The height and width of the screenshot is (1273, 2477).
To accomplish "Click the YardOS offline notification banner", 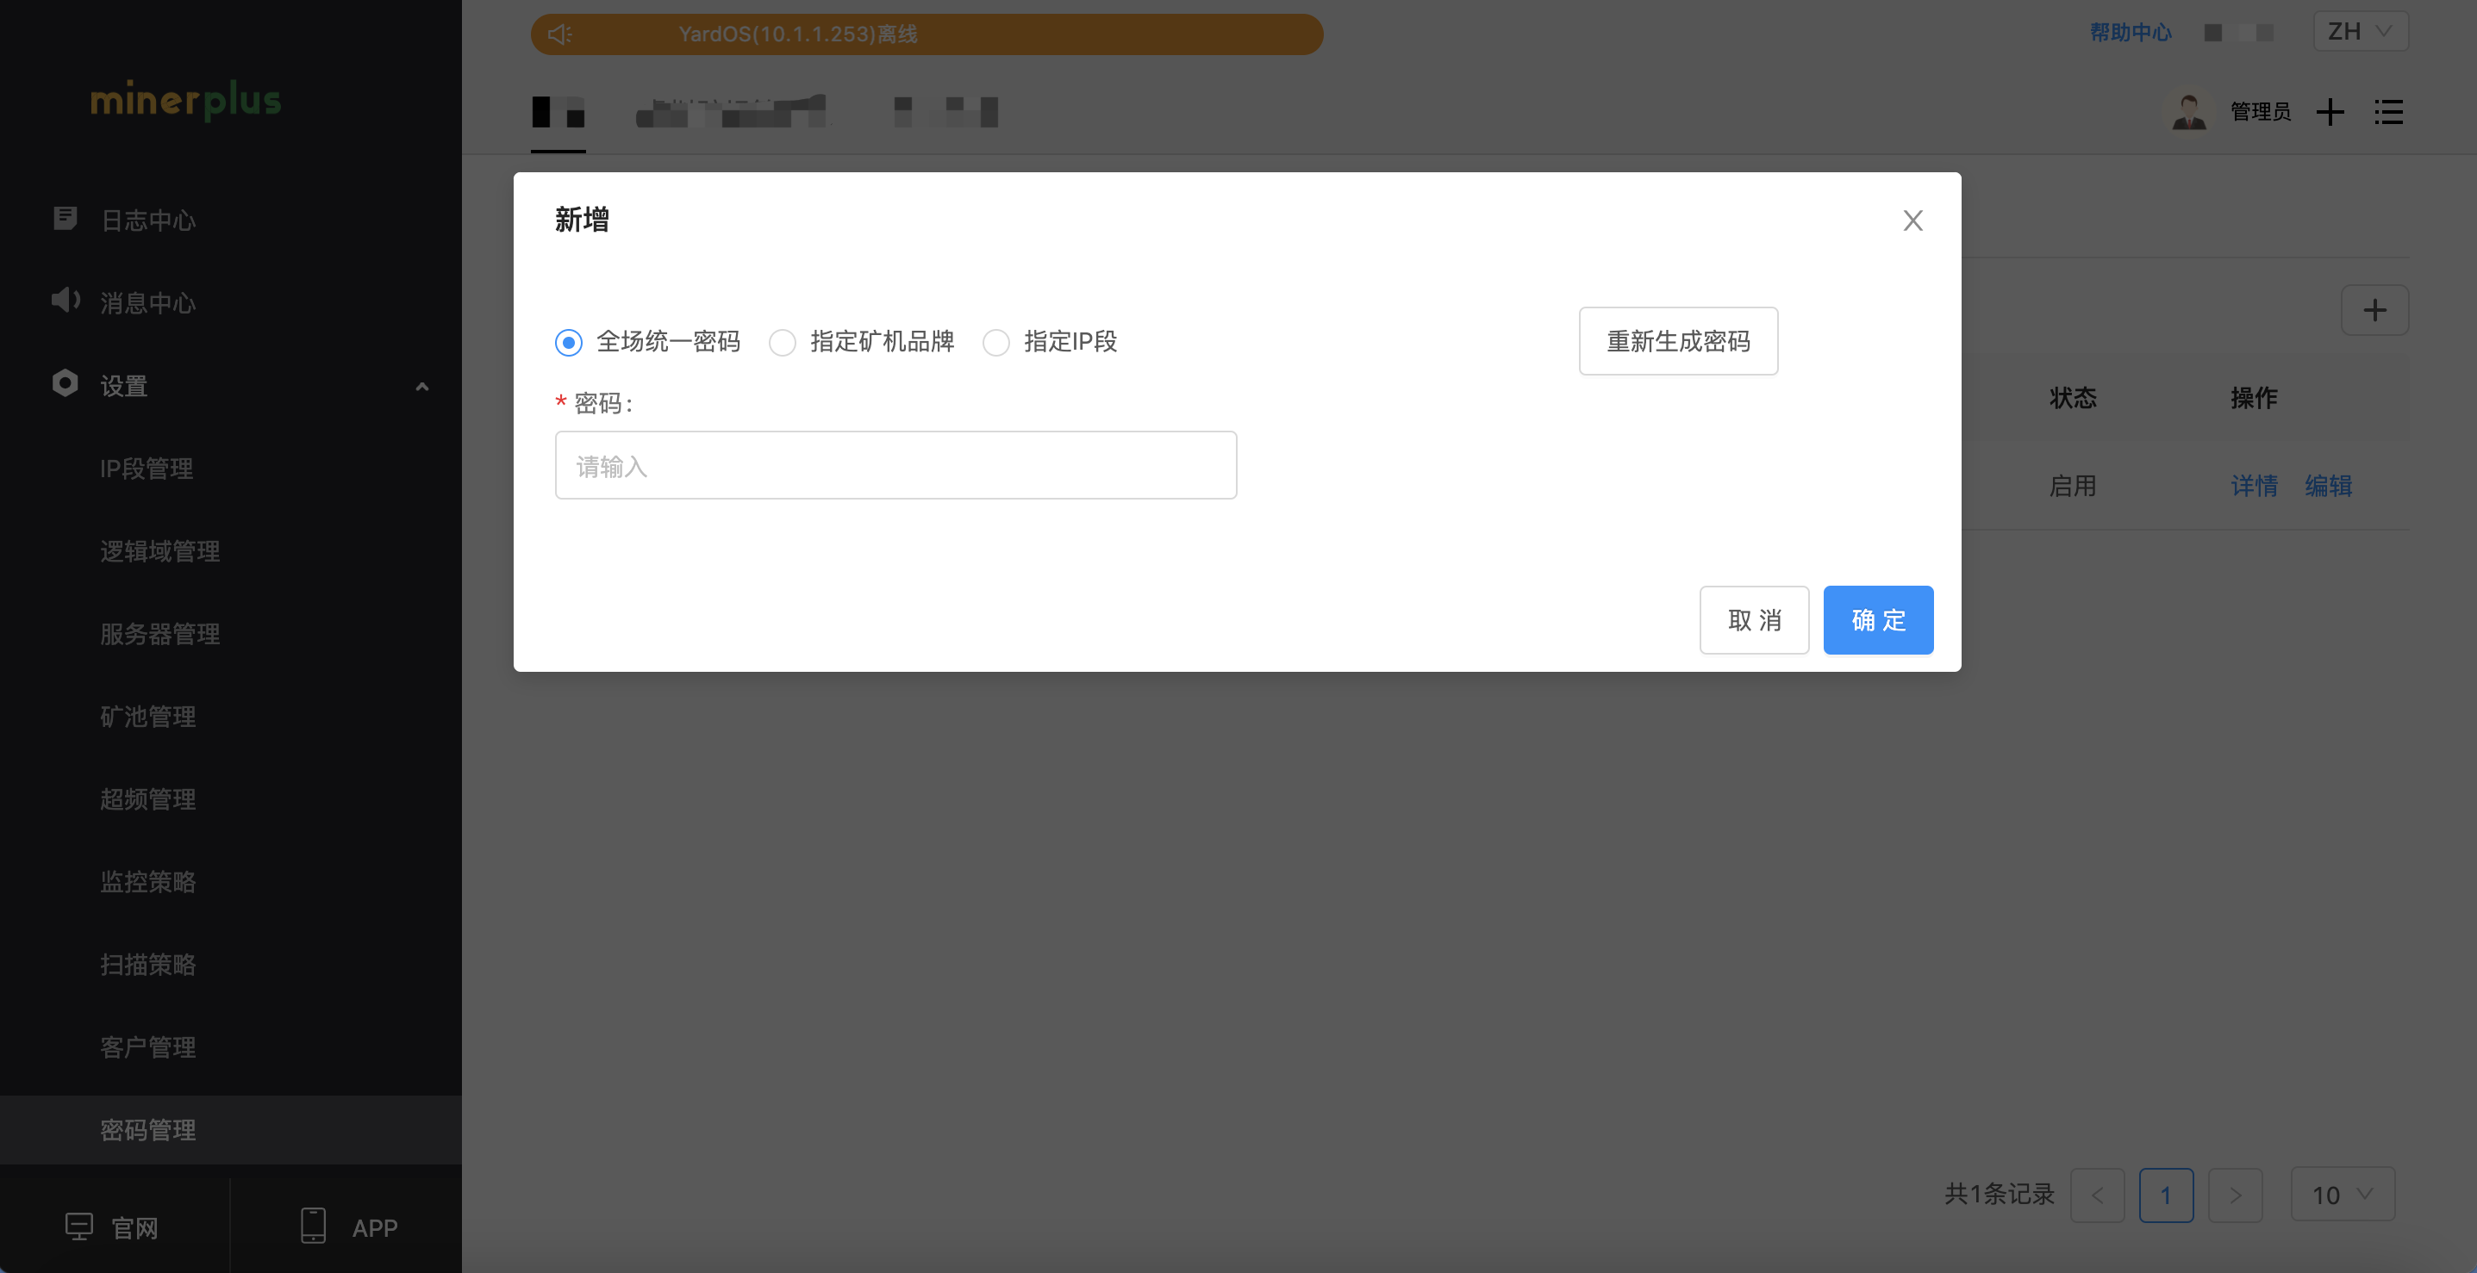I will pyautogui.click(x=926, y=34).
